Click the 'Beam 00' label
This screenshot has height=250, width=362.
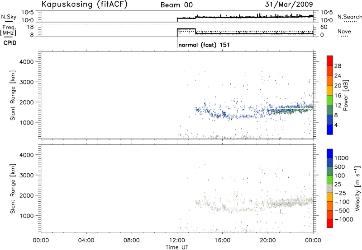coord(176,5)
